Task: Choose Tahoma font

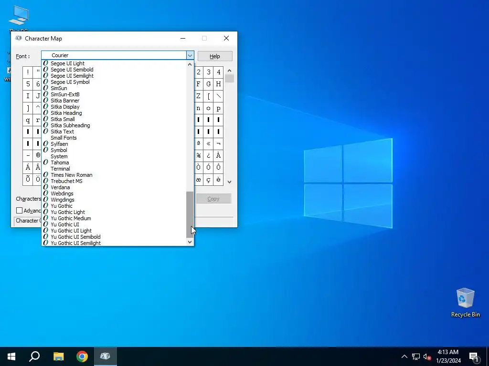Action: (x=114, y=163)
